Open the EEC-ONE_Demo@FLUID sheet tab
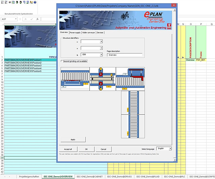The image size is (215, 179). (148, 177)
